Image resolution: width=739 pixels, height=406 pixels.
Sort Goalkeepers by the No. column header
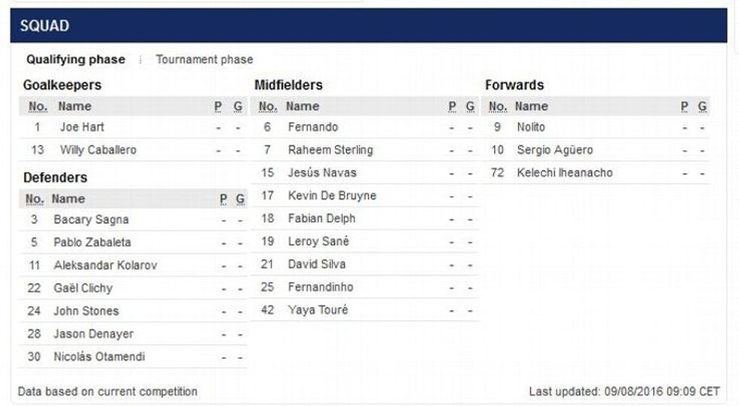tap(38, 107)
